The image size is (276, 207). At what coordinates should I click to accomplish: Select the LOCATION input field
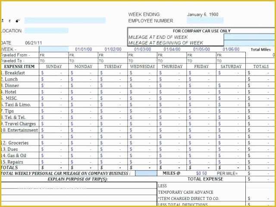pos(46,31)
